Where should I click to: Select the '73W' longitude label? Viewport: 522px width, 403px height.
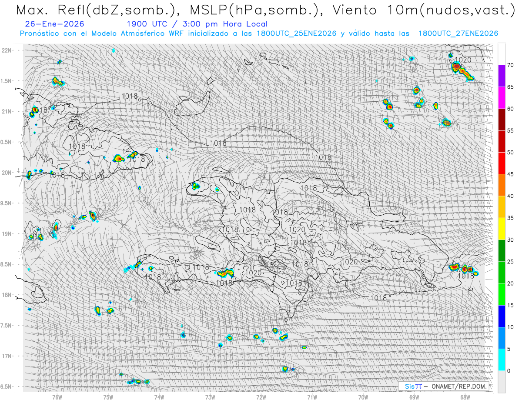210,396
